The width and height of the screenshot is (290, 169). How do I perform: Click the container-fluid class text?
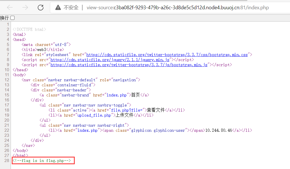[74, 85]
